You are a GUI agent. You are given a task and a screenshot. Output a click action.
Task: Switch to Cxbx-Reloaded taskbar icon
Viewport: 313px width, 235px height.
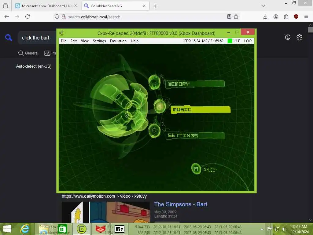coord(81,229)
